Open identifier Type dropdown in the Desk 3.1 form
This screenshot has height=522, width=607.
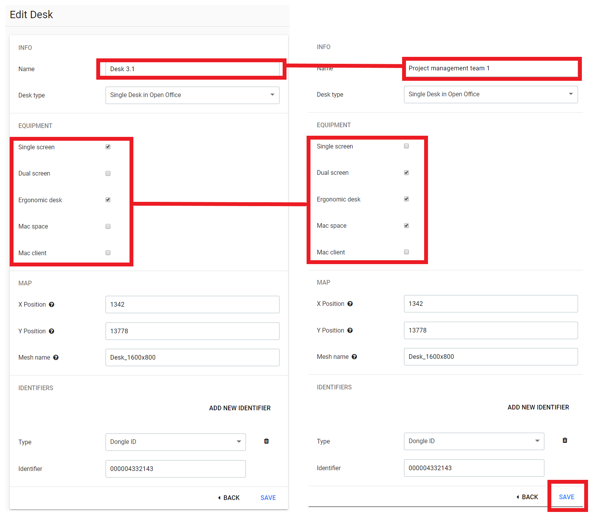[176, 442]
